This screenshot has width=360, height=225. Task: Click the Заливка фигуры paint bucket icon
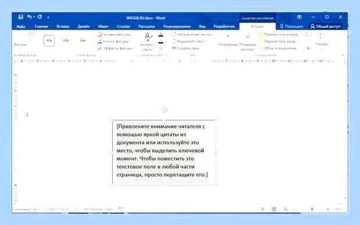click(100, 34)
